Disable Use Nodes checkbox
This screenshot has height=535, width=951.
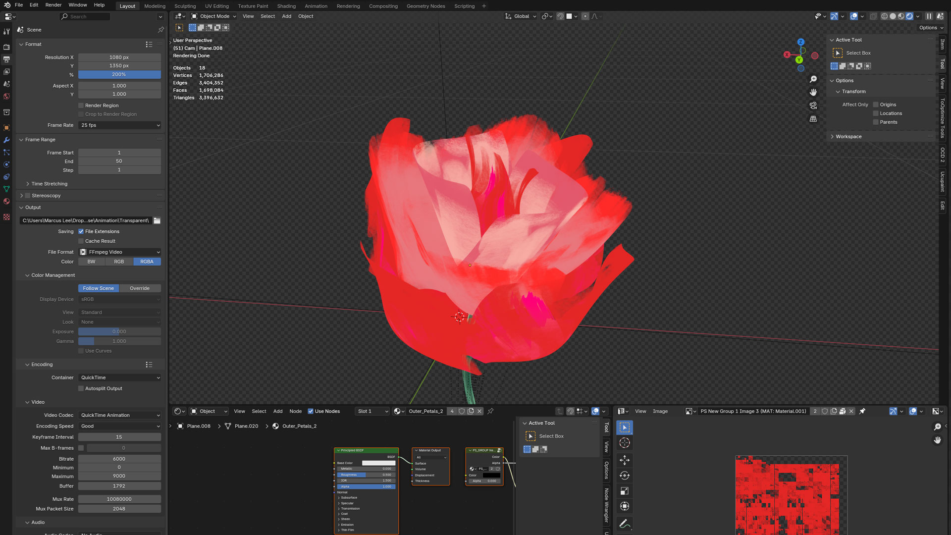pos(311,411)
